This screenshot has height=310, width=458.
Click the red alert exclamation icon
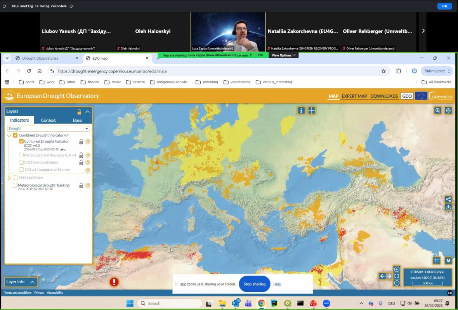[x=114, y=282]
